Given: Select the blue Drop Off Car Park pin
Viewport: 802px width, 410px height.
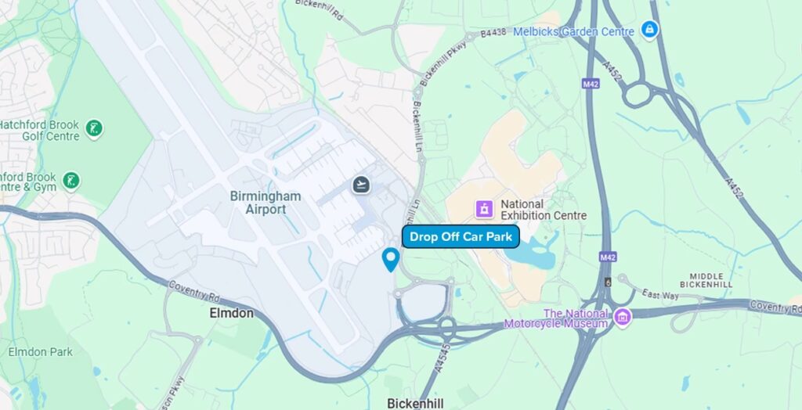Looking at the screenshot, I should (x=391, y=260).
